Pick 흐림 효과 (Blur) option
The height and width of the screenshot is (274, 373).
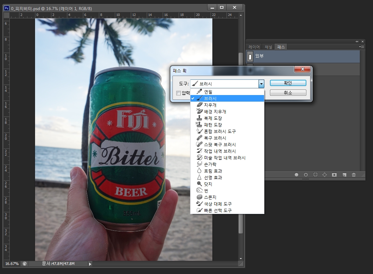coord(227,171)
